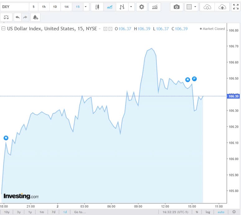Viewport: 241px width, 215px height.
Task: Click the Market Closed status
Action: (212, 29)
